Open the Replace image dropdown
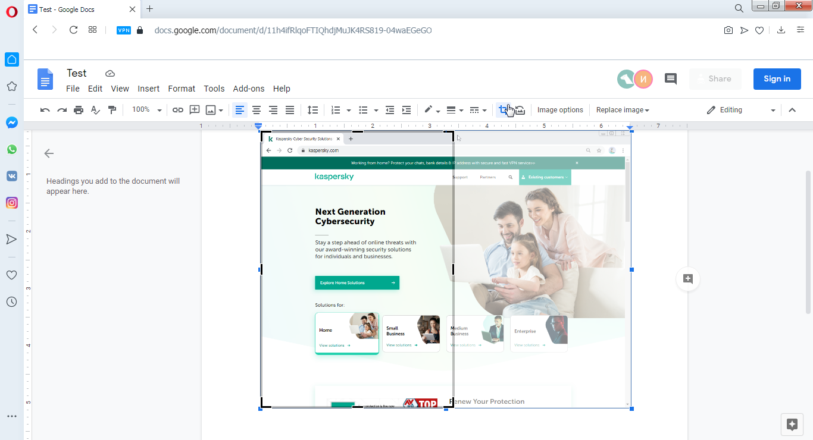813x440 pixels. click(x=623, y=110)
